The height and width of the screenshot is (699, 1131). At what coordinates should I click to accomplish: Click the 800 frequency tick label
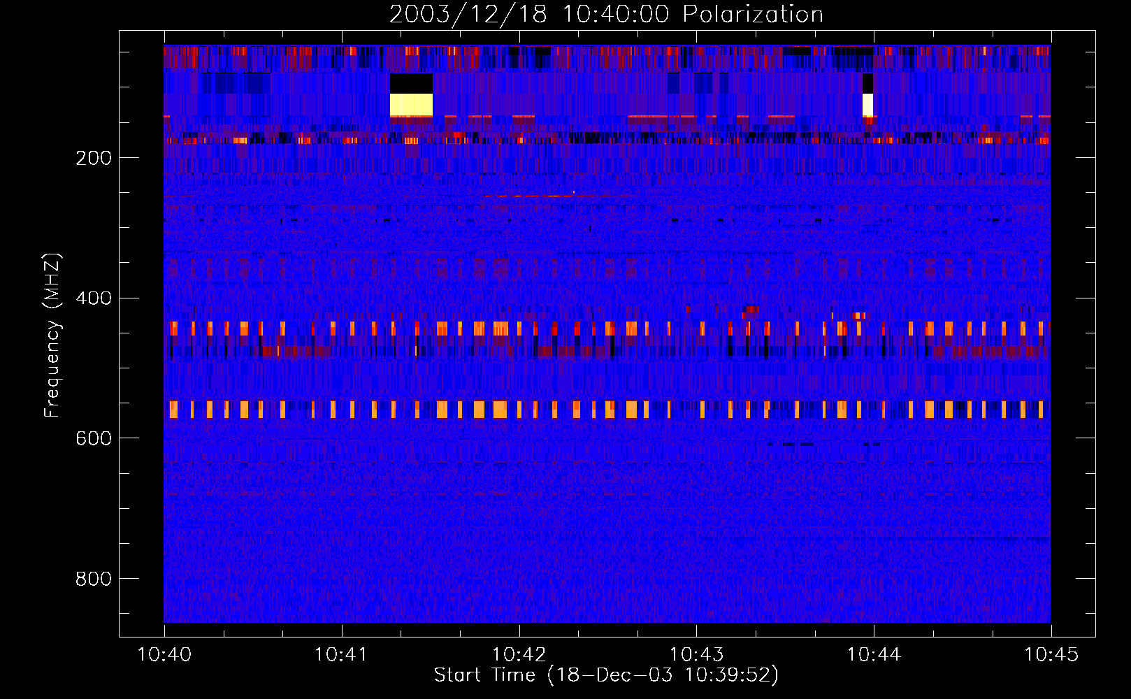pos(94,579)
